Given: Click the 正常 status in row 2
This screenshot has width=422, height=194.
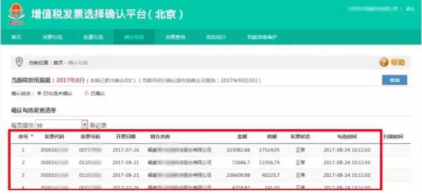Looking at the screenshot, I should pos(300,162).
